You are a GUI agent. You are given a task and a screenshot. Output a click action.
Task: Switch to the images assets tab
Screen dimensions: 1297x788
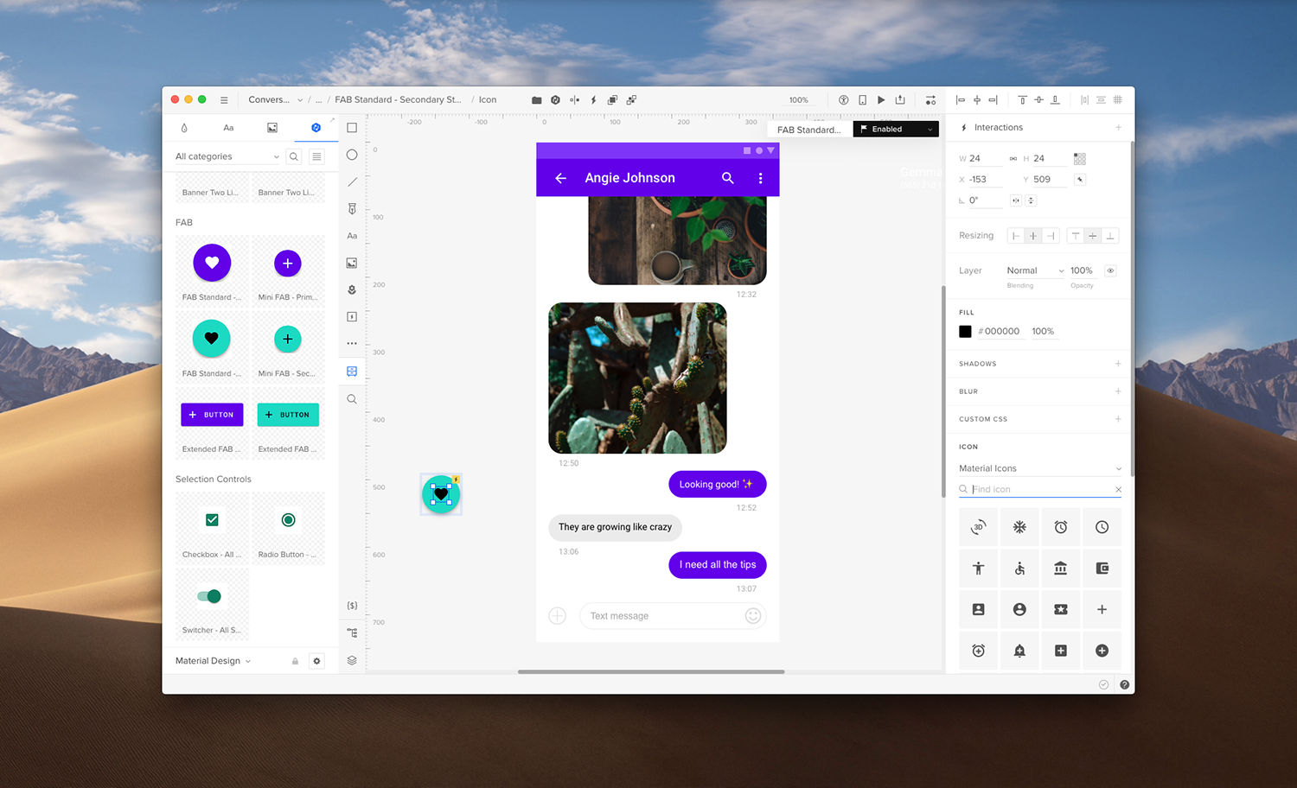click(272, 128)
